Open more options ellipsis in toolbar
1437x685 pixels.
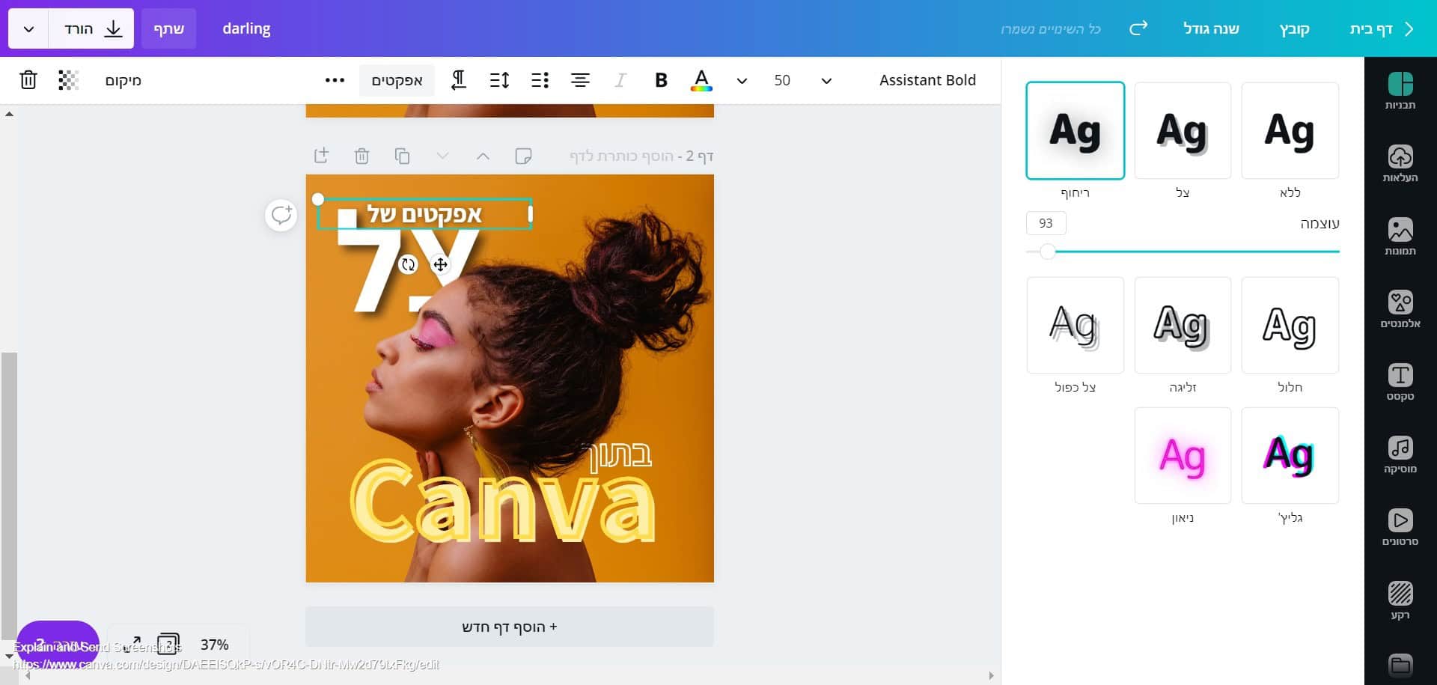335,80
